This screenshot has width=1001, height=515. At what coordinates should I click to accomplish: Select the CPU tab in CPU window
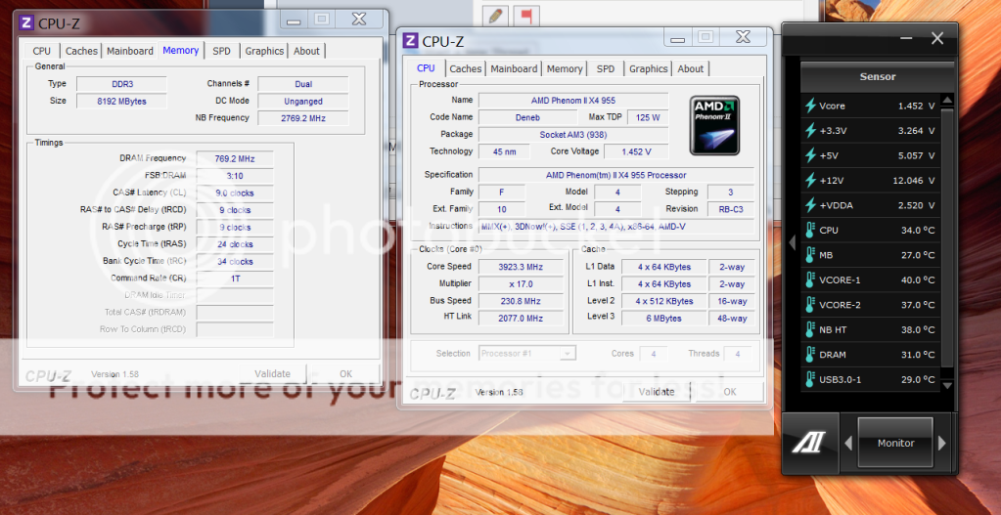pyautogui.click(x=426, y=68)
